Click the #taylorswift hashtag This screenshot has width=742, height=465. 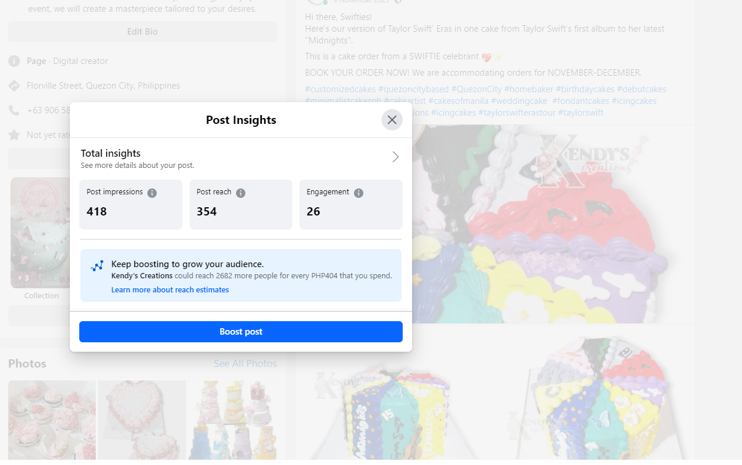581,113
